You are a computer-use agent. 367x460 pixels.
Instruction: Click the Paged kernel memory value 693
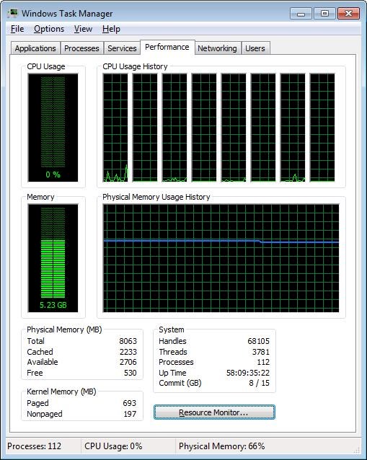coord(129,403)
